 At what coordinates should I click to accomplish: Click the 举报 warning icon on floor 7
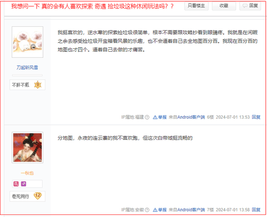155,210
